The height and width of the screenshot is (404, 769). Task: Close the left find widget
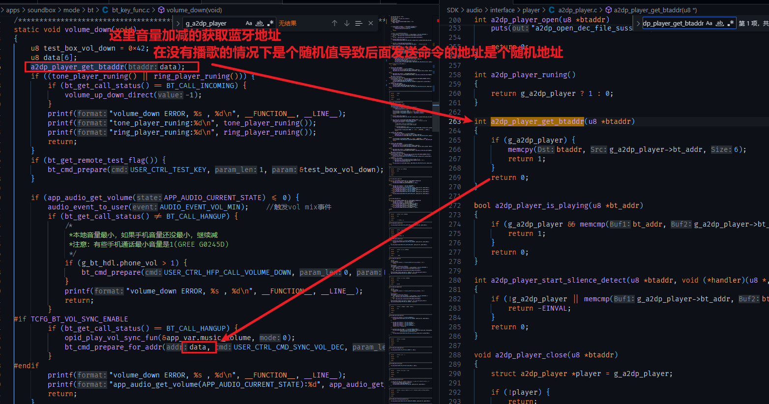(x=371, y=23)
